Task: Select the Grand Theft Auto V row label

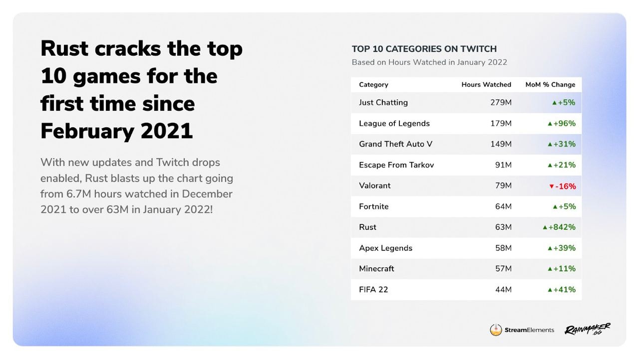Action: (x=395, y=144)
